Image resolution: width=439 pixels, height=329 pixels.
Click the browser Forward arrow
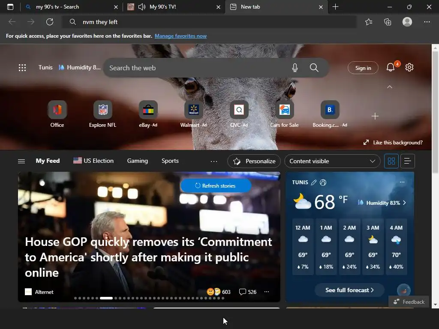[31, 22]
